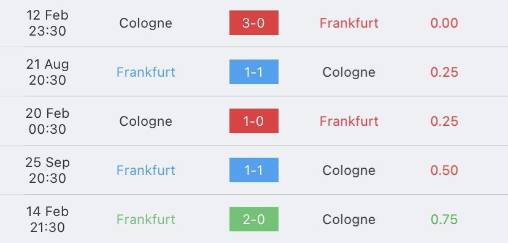Open Cologne away team in 21 Aug match
The width and height of the screenshot is (508, 243).
pos(349,72)
